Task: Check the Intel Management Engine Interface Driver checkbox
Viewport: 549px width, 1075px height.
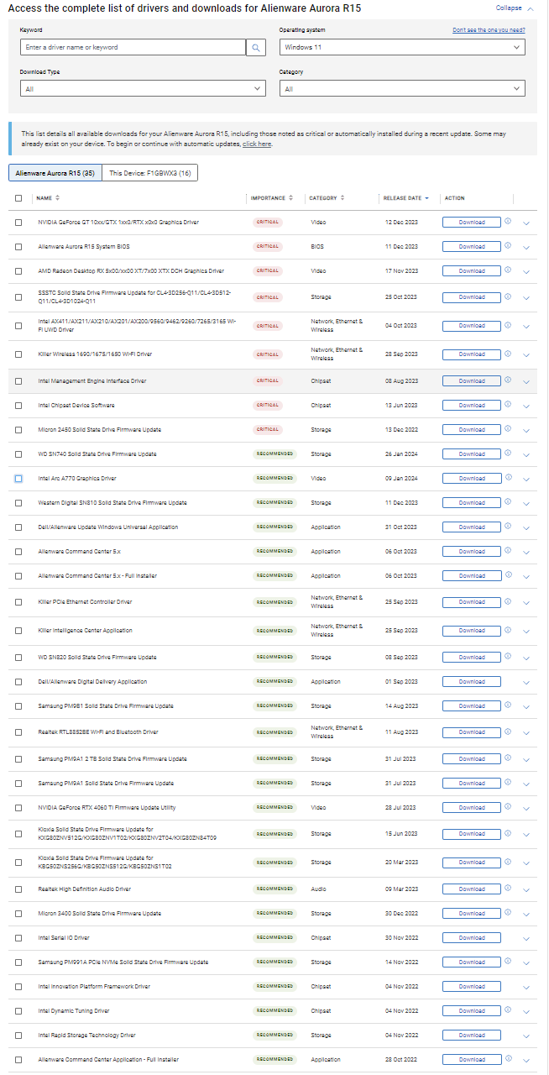Action: [18, 380]
